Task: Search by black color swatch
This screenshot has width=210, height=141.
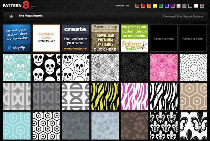Action: [x=190, y=6]
